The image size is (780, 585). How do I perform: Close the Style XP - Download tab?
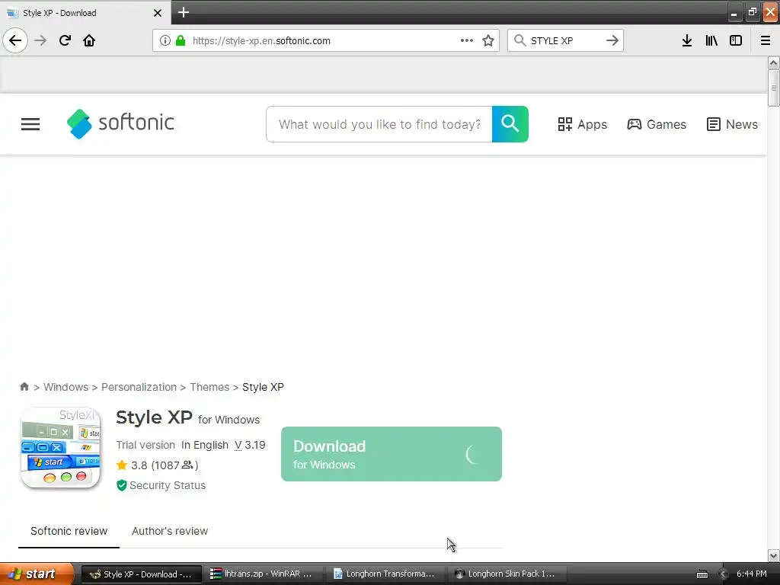[x=158, y=13]
